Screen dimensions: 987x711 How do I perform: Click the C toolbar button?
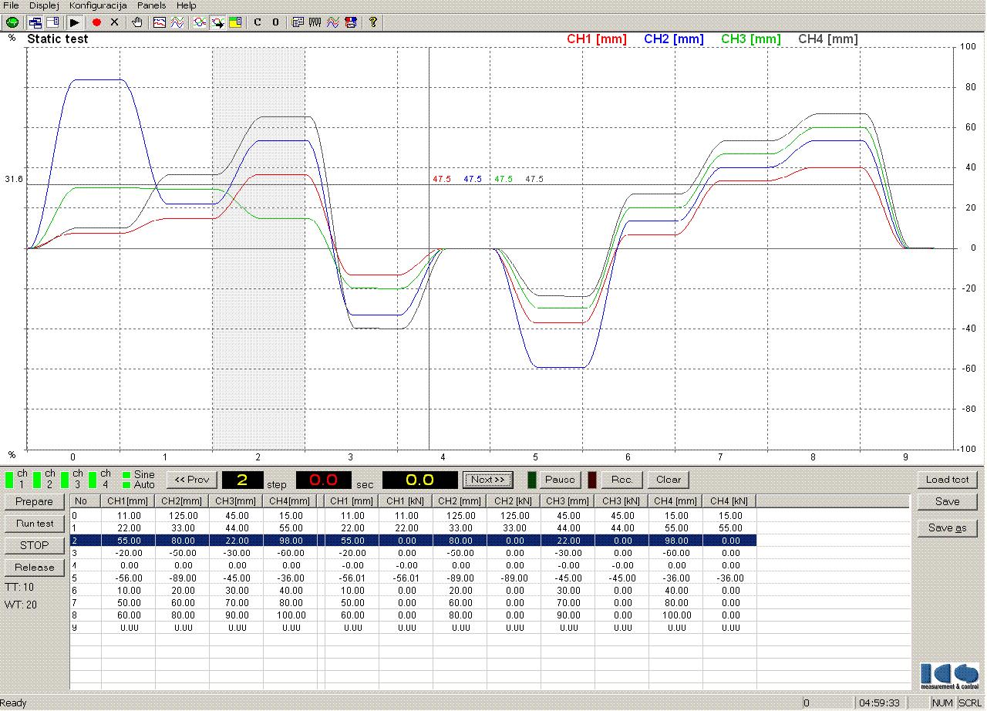[x=258, y=22]
